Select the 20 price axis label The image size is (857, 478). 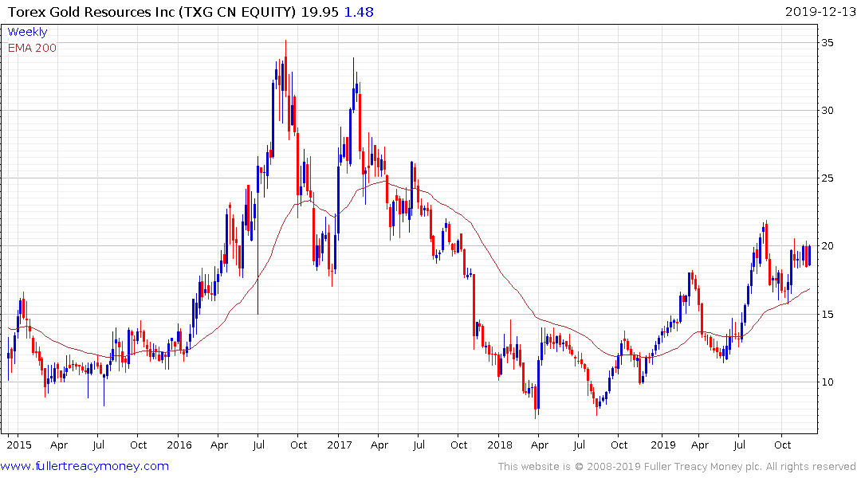[828, 246]
